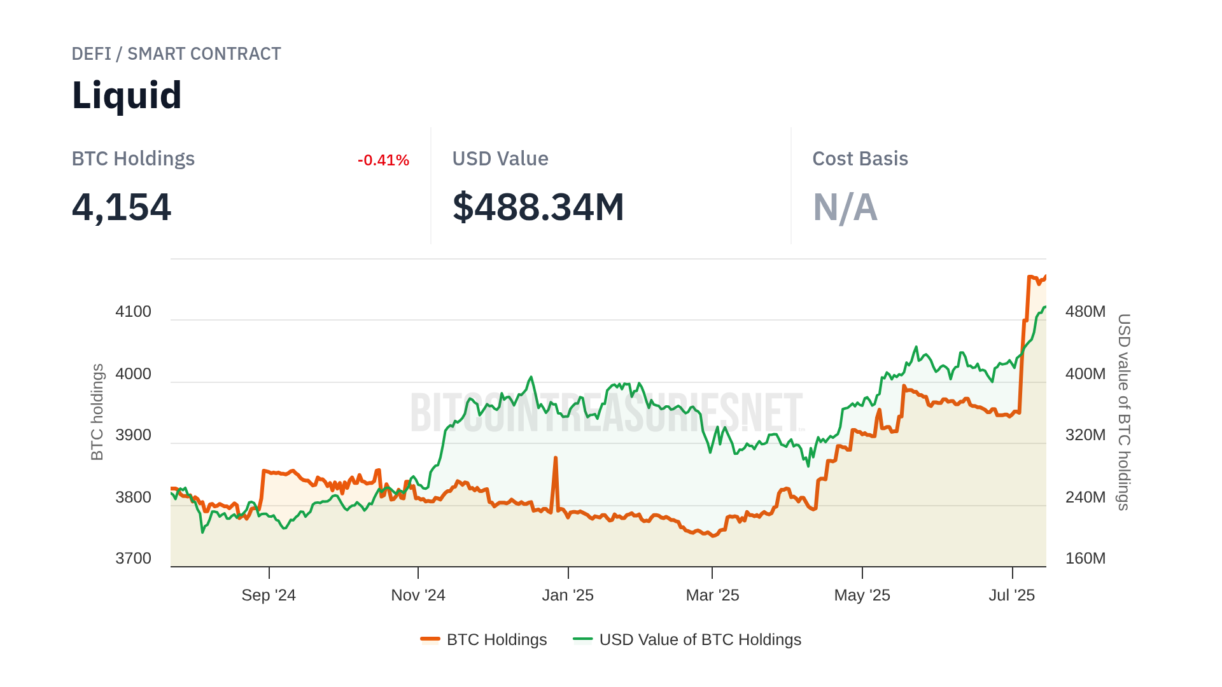Screen dimensions: 1222x687
Task: Click the Jan '25 x-axis marker
Action: [x=568, y=595]
